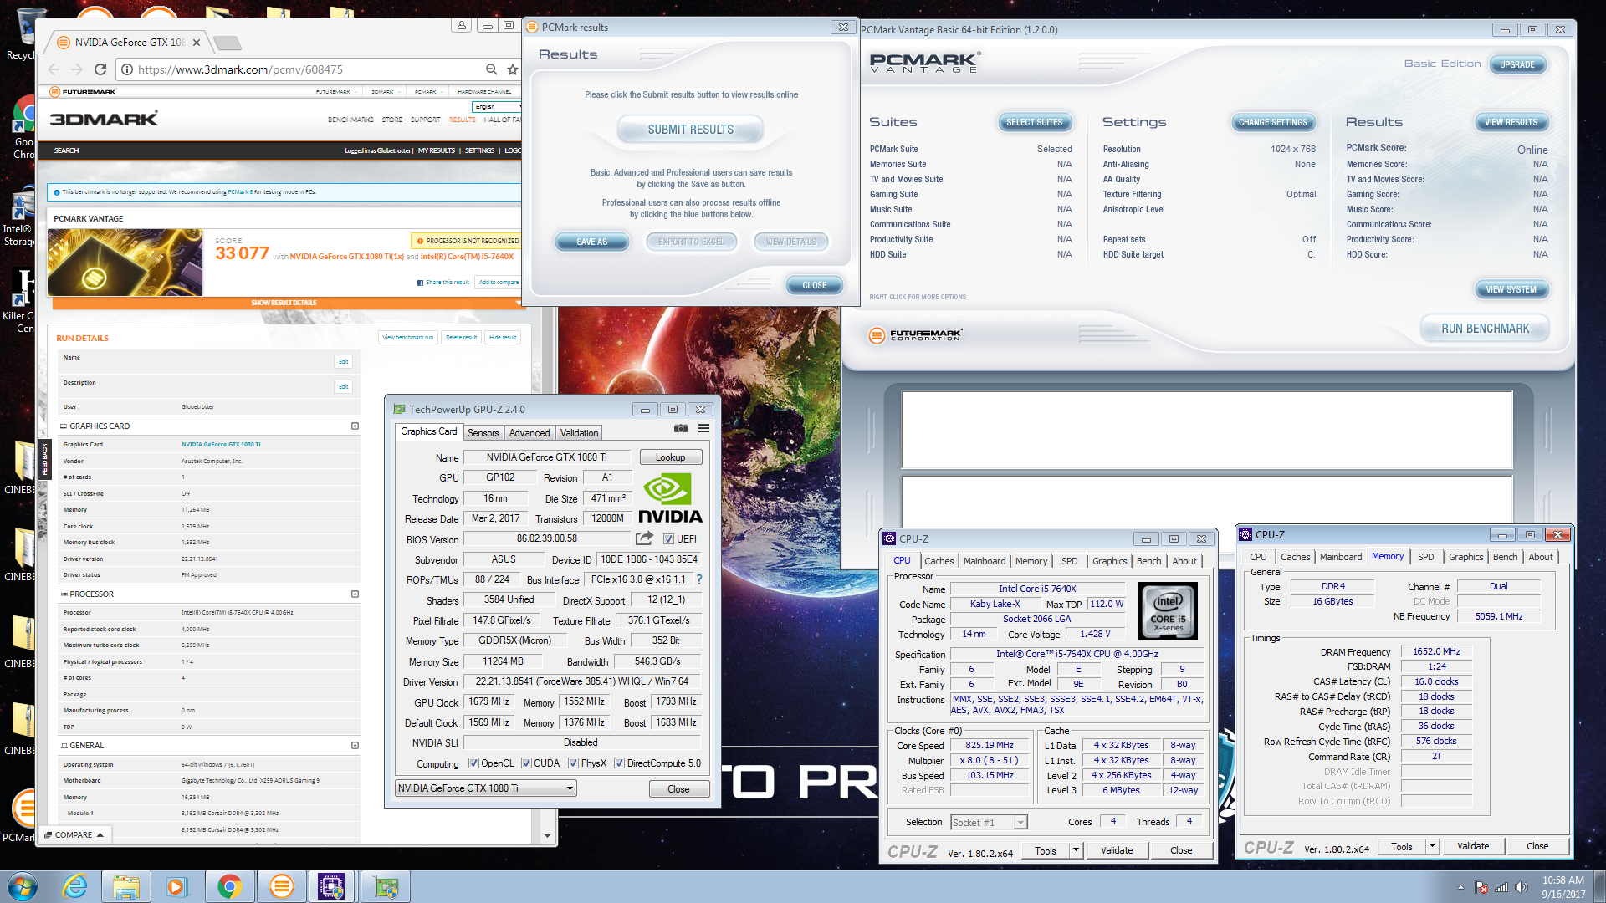Reload the Chrome page

coord(100,69)
